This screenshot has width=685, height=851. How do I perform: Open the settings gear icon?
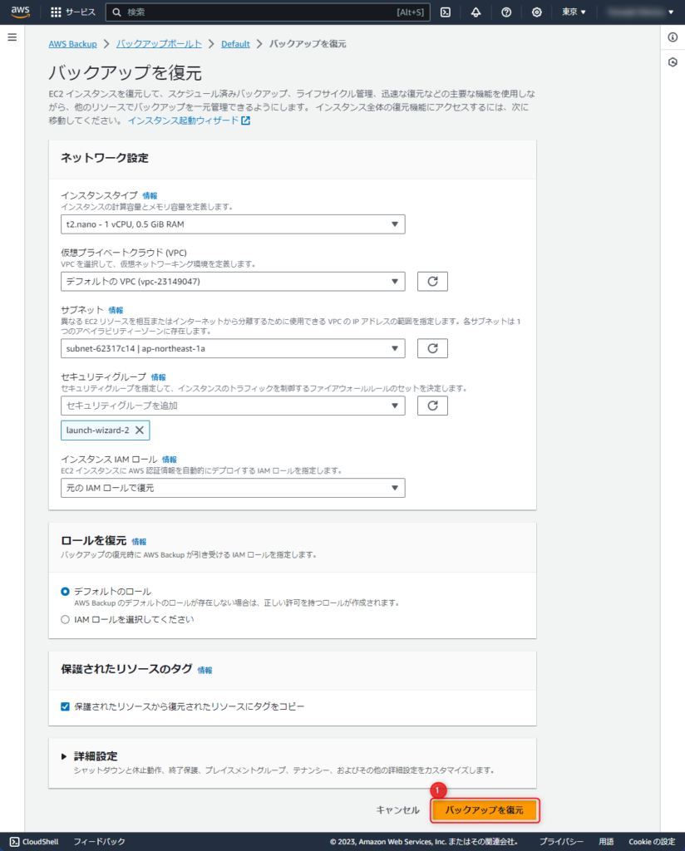tap(536, 12)
